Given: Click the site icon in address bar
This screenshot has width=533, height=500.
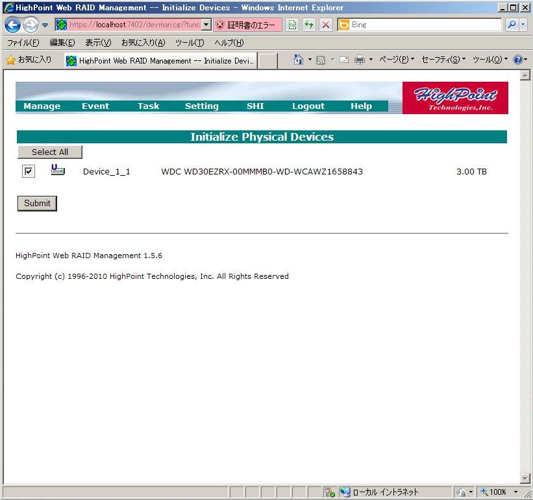Looking at the screenshot, I should click(x=61, y=25).
